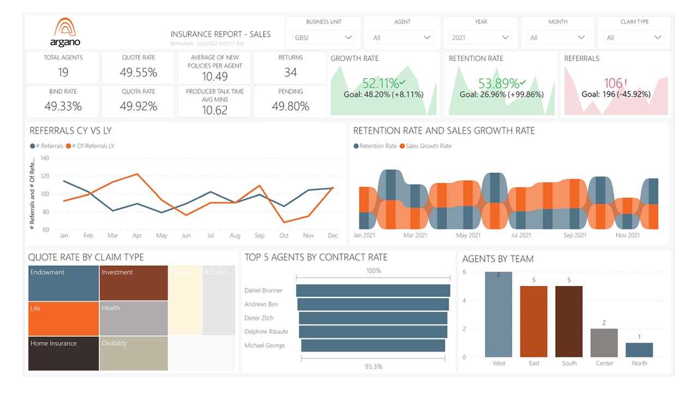Click the Producer Talk Time card

point(215,101)
